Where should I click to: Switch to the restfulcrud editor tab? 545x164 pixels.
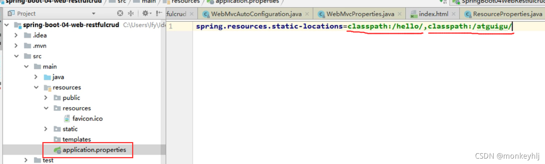click(x=181, y=14)
